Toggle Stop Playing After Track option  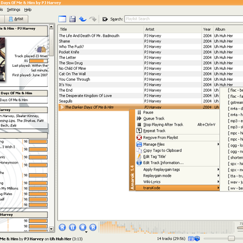pos(177,125)
